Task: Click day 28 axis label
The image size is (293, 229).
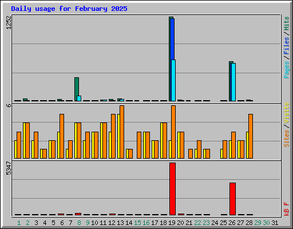Action: (249, 223)
